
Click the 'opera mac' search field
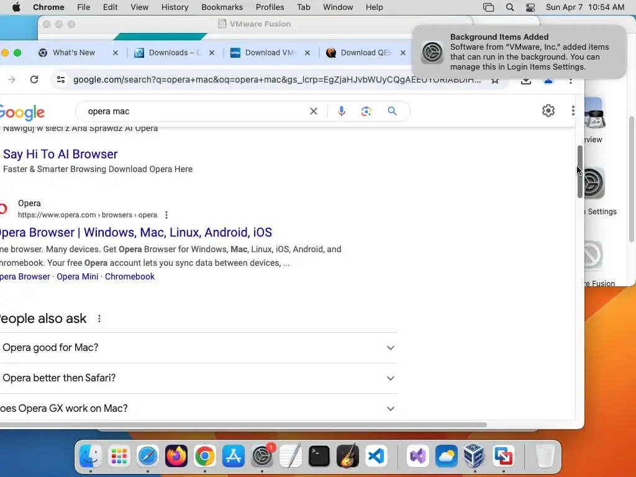tap(194, 111)
